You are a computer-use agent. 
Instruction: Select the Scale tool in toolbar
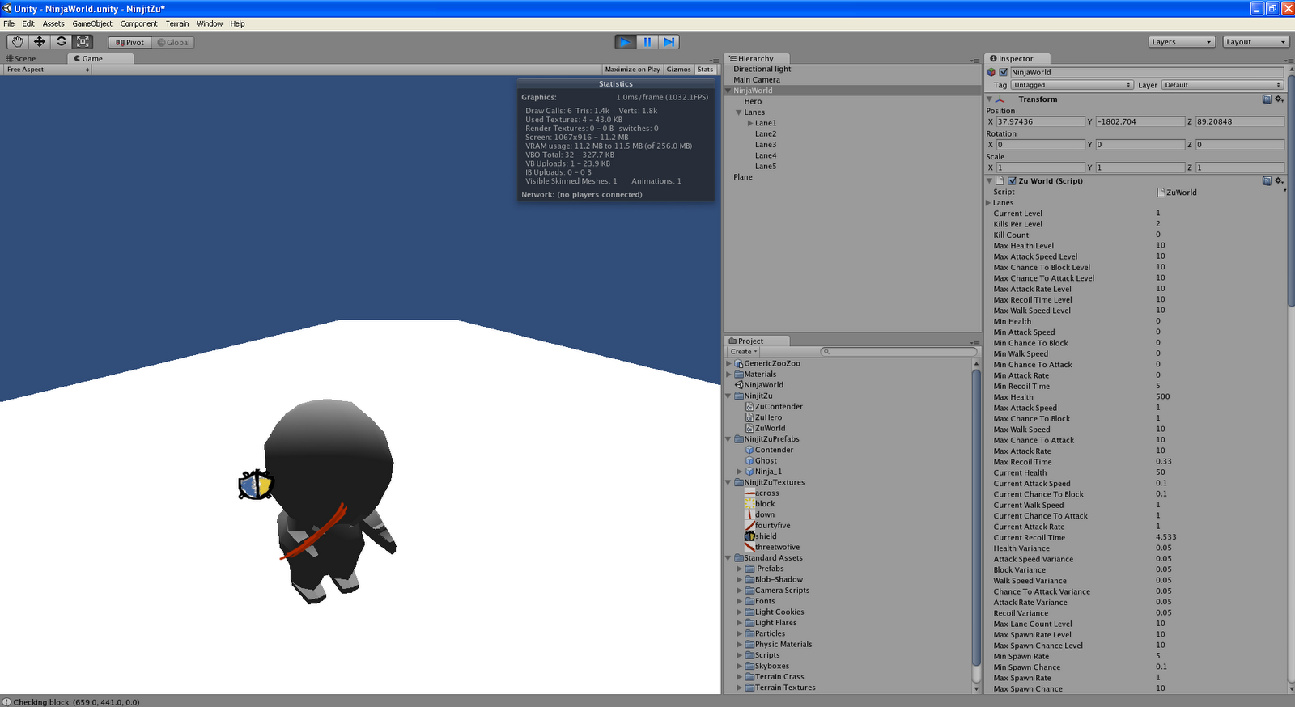tap(83, 42)
